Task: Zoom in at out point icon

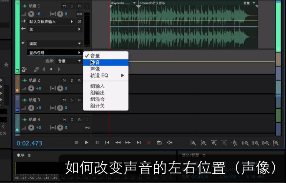Action: point(255,143)
